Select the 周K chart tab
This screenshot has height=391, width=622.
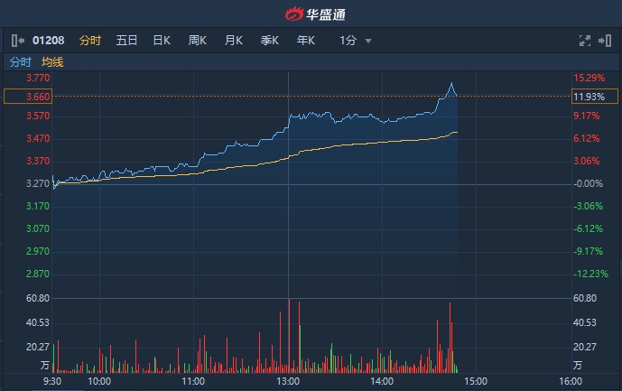click(x=198, y=40)
